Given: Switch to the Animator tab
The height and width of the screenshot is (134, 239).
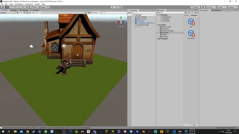Looking at the screenshot, I should pos(35,10).
